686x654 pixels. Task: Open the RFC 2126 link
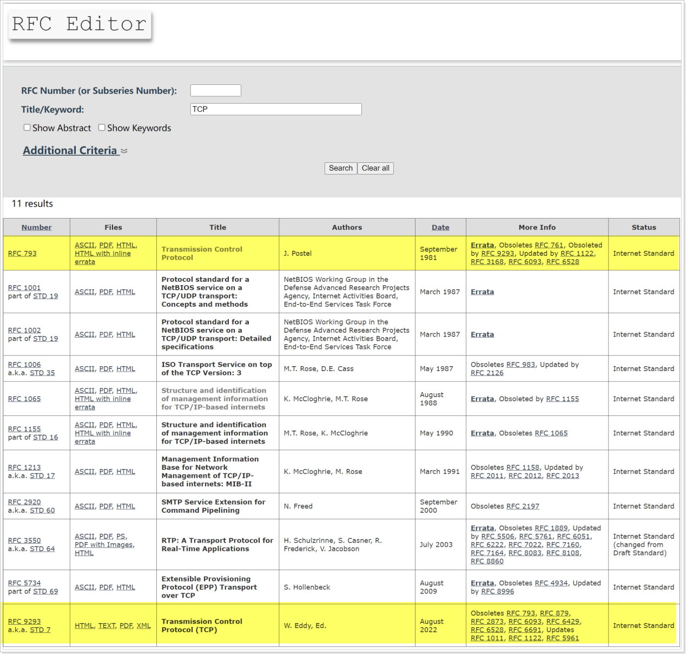(487, 373)
